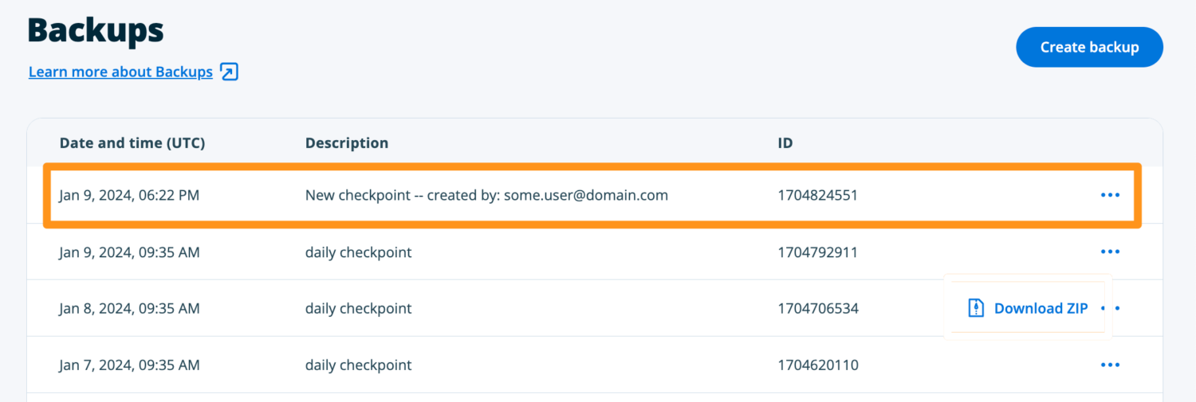Select the Jan 9, 06:22 PM backup date
Viewport: 1196px width, 402px height.
coord(129,195)
